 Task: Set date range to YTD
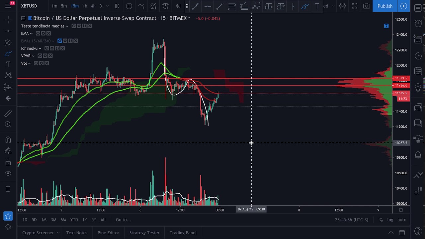point(74,220)
